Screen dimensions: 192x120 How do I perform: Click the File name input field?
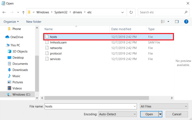[x=90, y=106]
